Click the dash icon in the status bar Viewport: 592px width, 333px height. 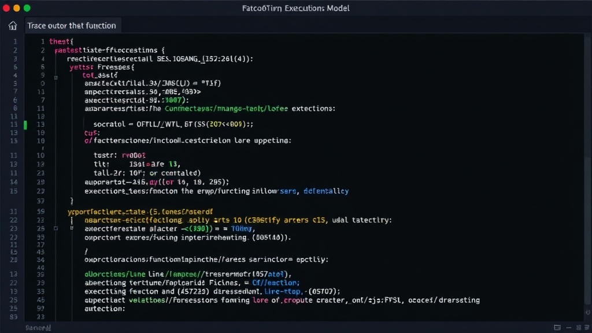(569, 328)
